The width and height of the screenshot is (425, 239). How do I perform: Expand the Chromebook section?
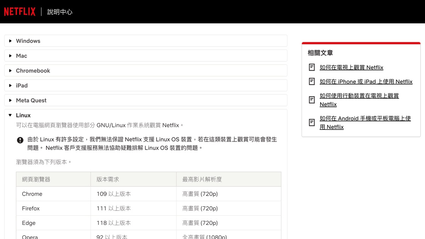pos(146,70)
